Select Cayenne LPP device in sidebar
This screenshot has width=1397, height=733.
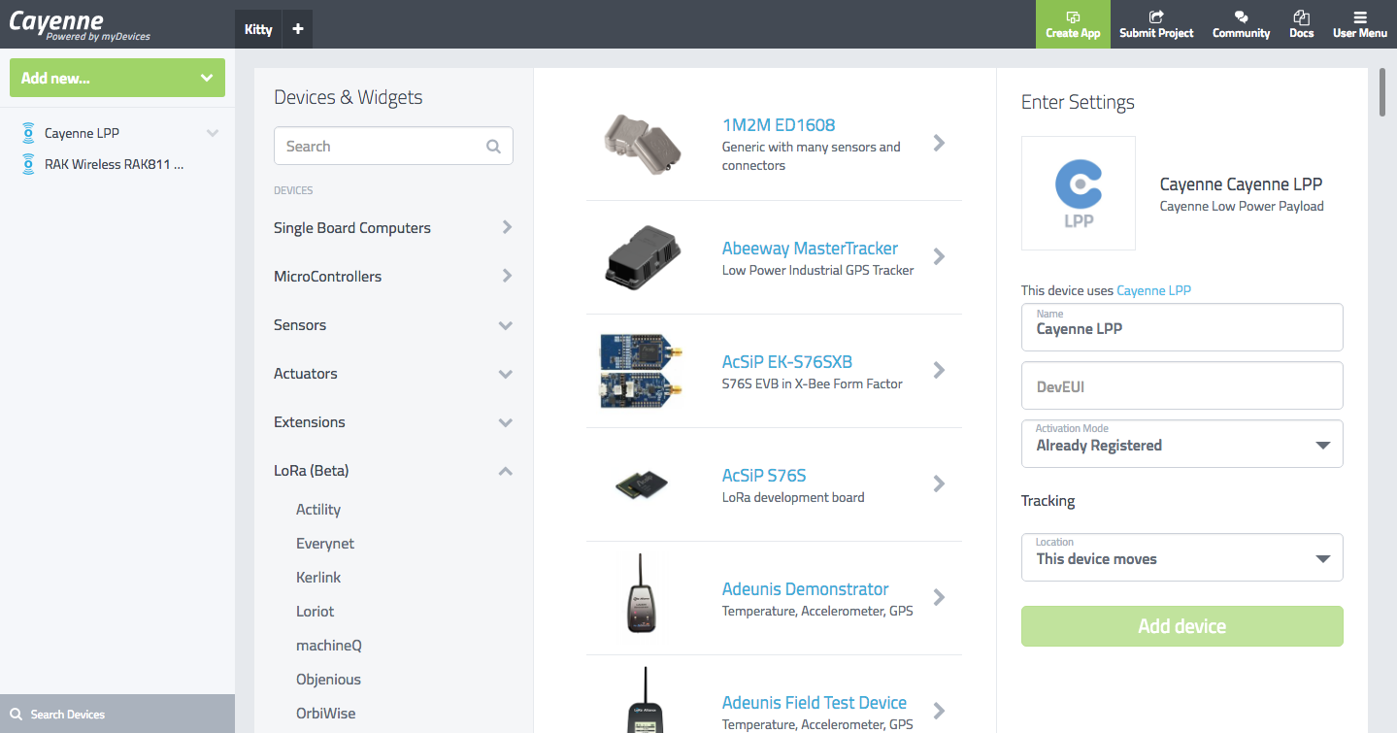(x=82, y=133)
